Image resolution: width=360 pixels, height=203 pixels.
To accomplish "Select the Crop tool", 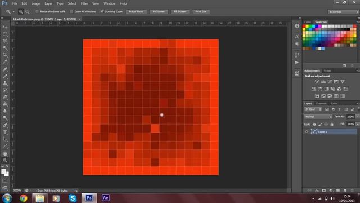I will (5, 55).
